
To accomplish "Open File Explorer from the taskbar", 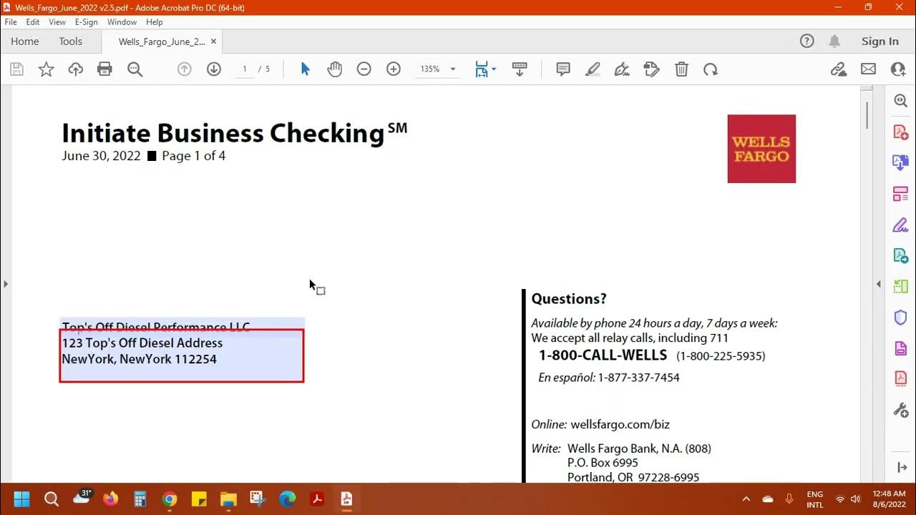I will [228, 499].
